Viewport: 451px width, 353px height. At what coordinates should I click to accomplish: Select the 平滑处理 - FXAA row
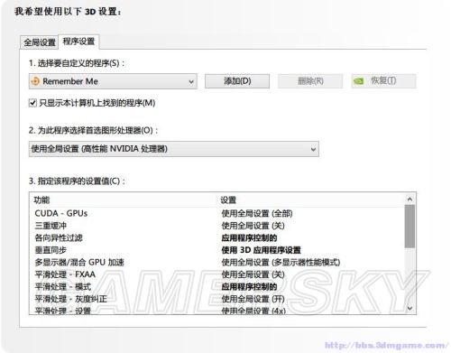coord(217,274)
